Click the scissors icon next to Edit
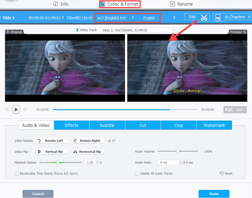The width and height of the screenshot is (252, 198). coord(204,18)
